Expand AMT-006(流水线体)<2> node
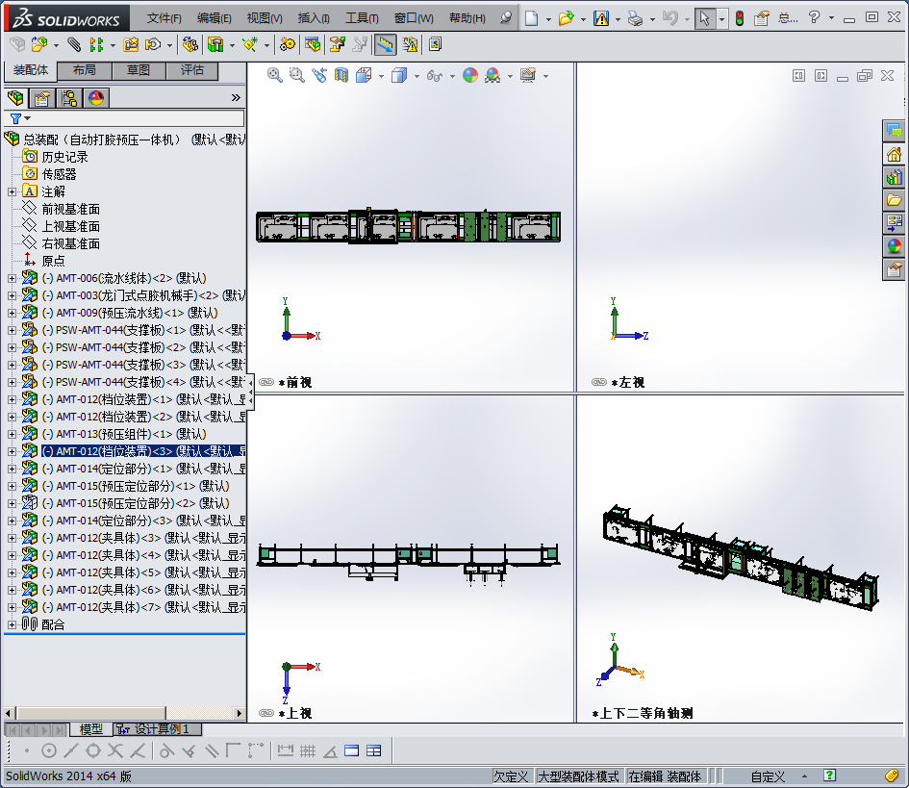This screenshot has width=909, height=788. (12, 278)
